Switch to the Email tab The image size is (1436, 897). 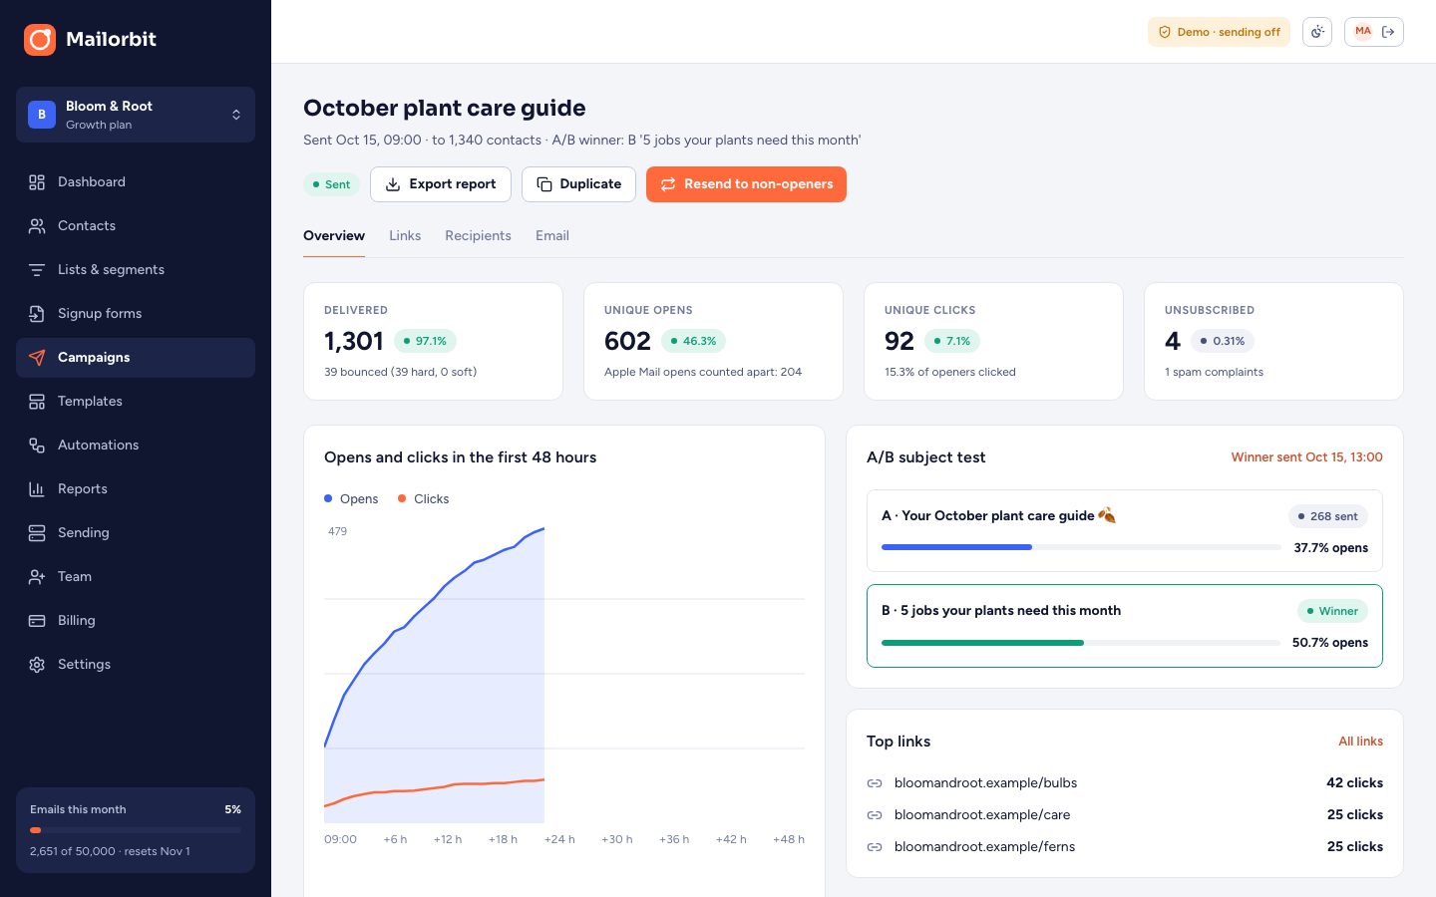[552, 236]
